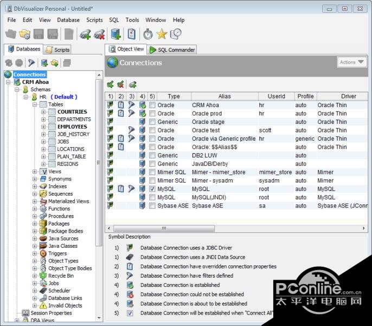Select the COUNTRIES table in tree

tap(72, 112)
